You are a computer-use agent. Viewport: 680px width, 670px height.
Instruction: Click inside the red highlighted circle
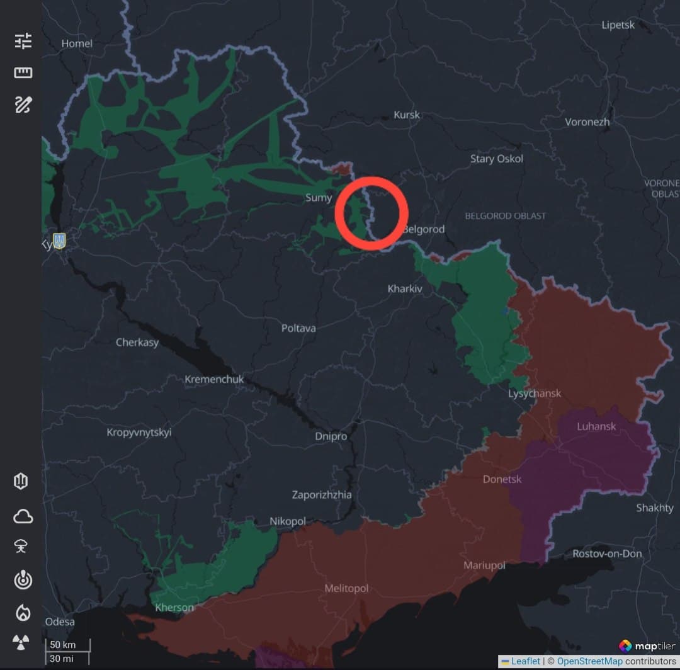click(x=371, y=212)
